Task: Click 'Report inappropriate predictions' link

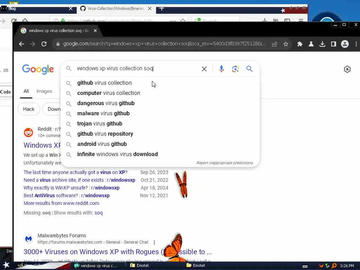Action: (x=225, y=163)
